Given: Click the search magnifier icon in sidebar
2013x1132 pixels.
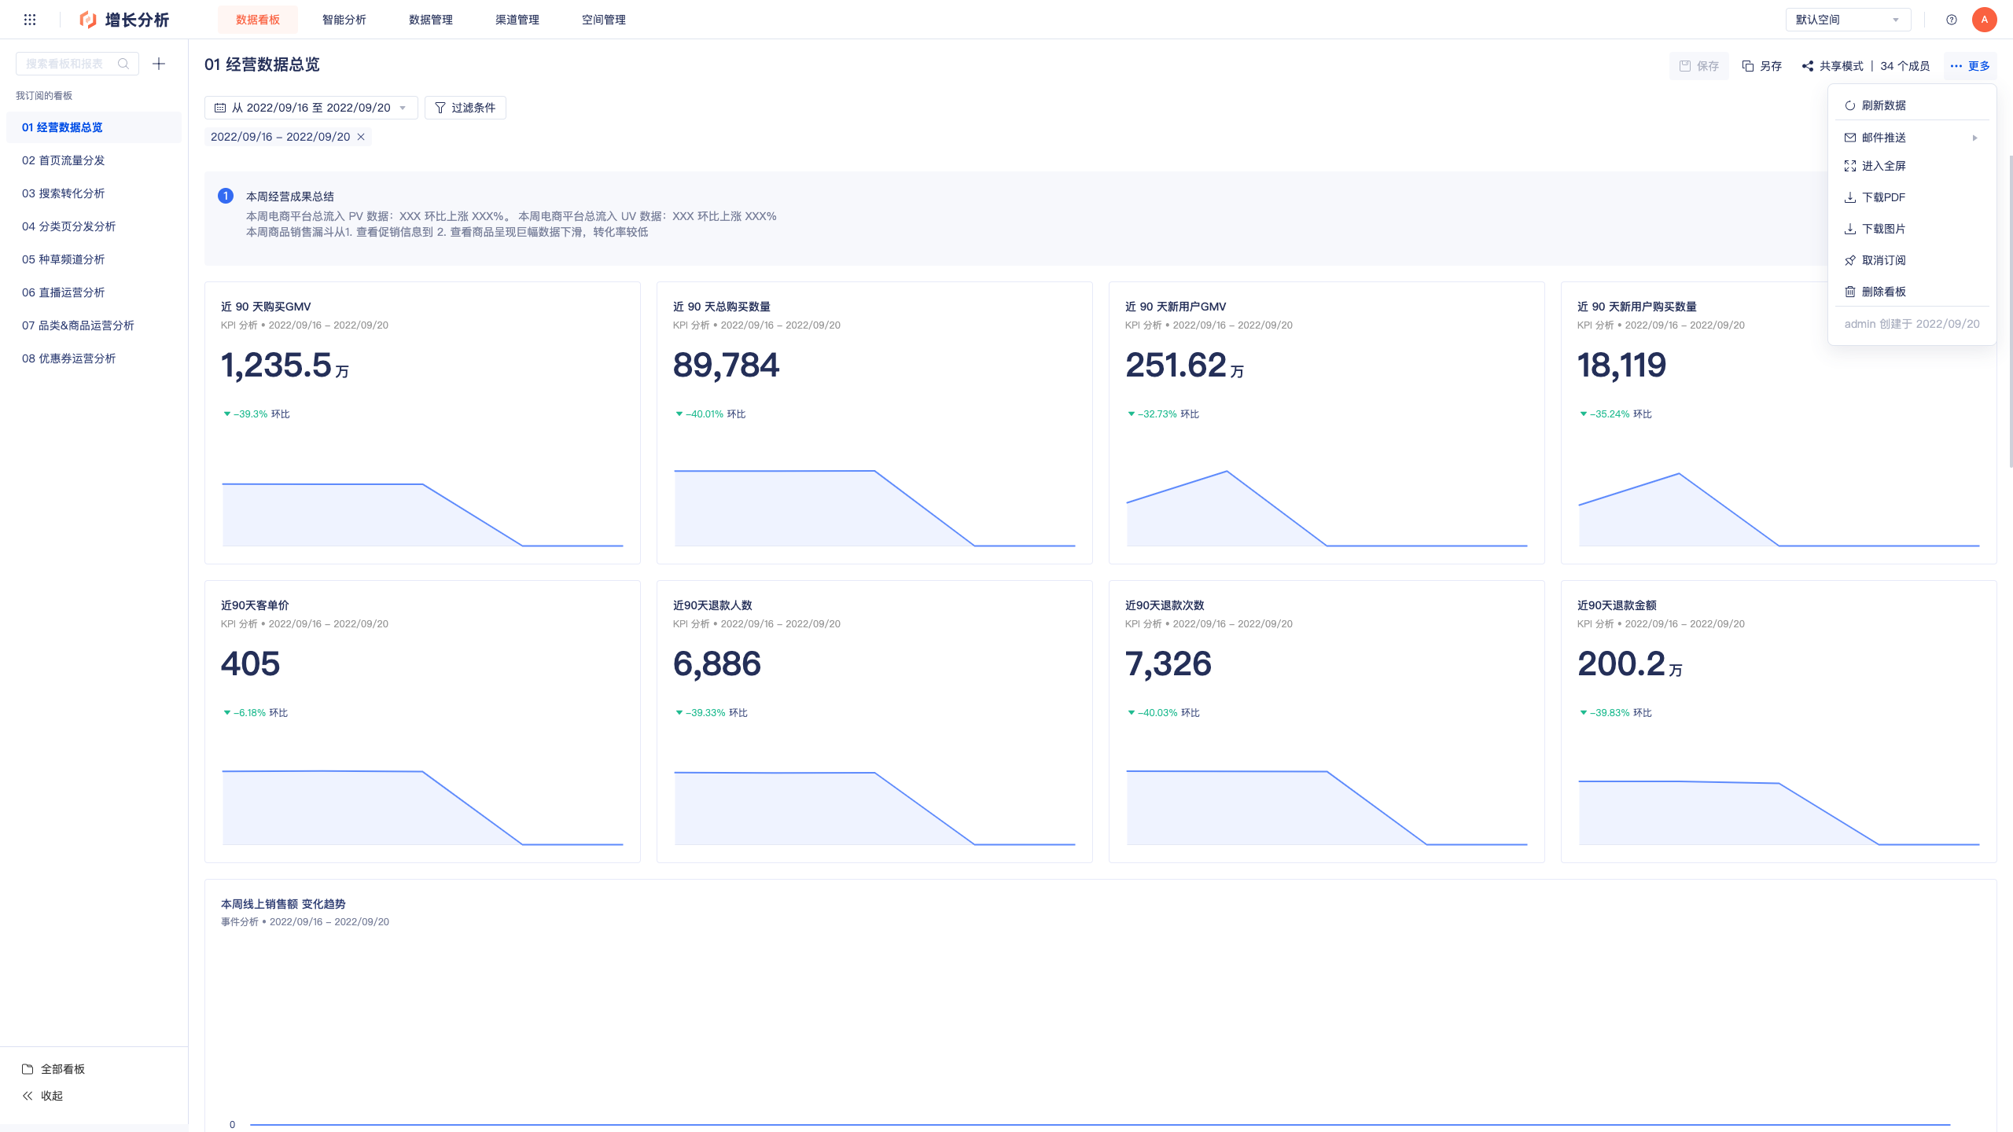Looking at the screenshot, I should click(123, 64).
